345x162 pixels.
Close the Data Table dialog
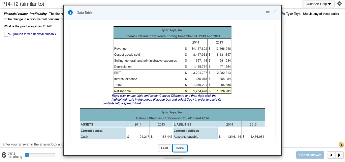(x=275, y=10)
